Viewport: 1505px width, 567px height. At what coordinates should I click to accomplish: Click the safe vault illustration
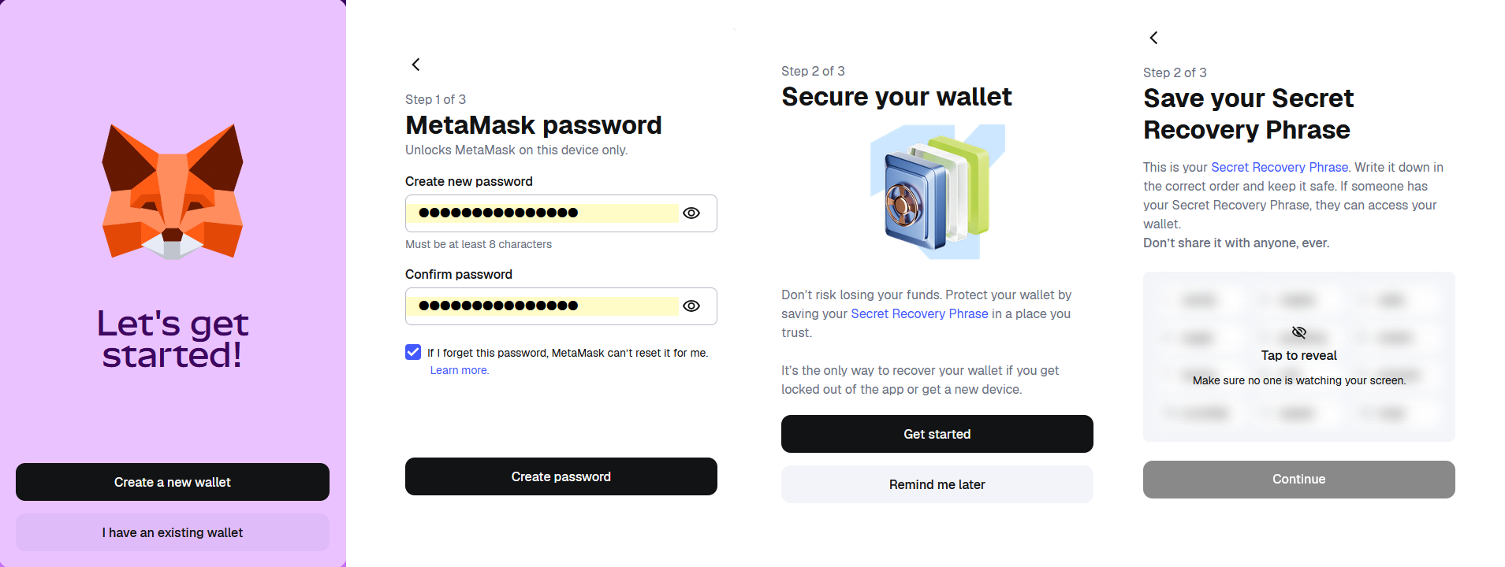tap(937, 192)
